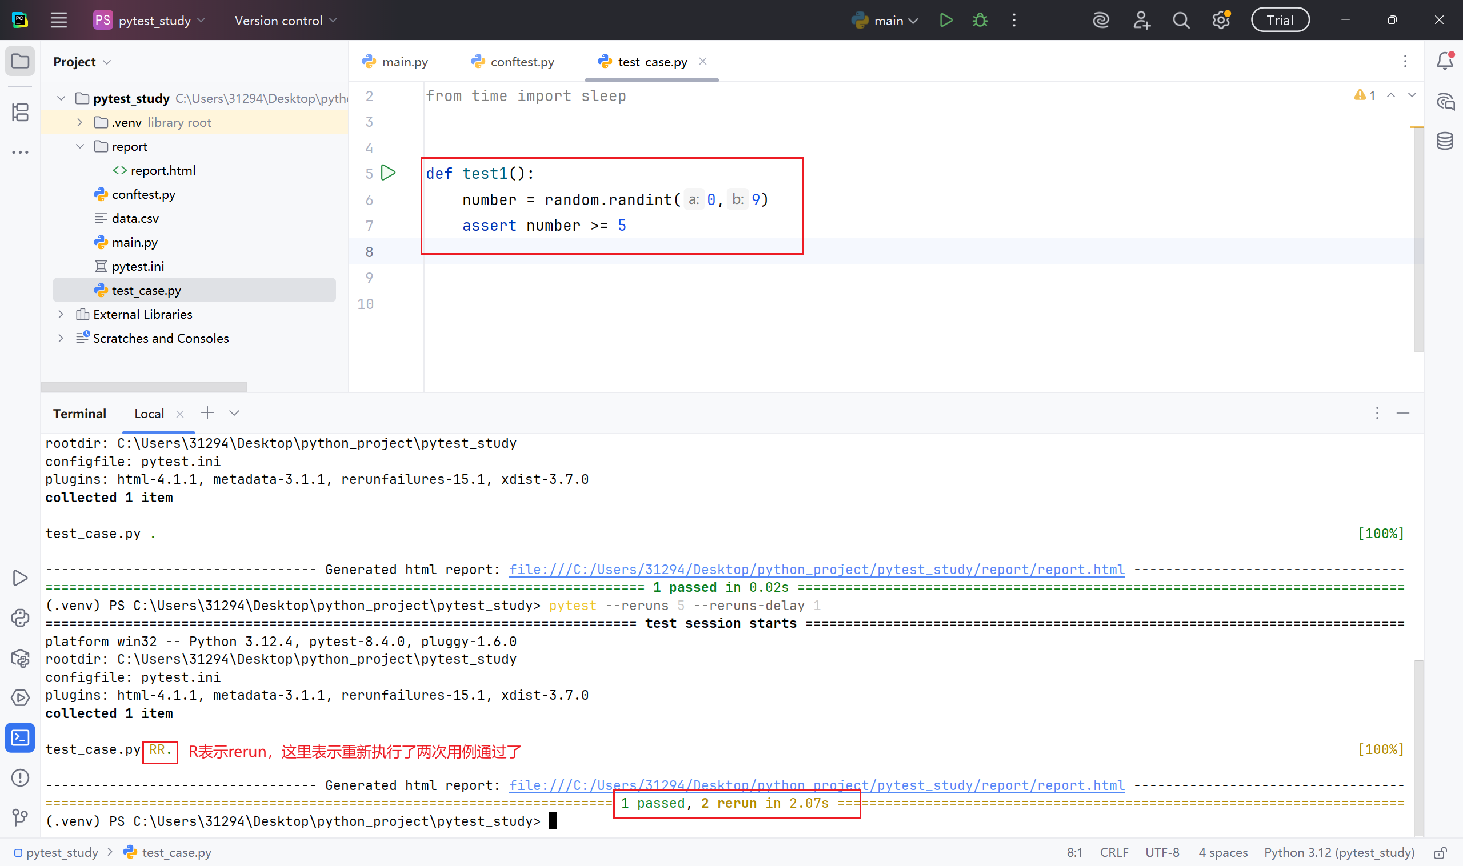Open the Notifications bell panel

[1444, 61]
